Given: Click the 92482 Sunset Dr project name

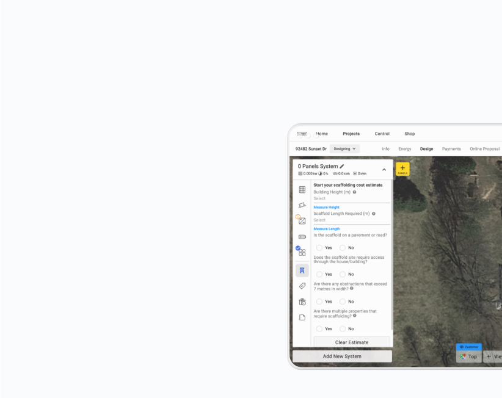Looking at the screenshot, I should pyautogui.click(x=311, y=149).
